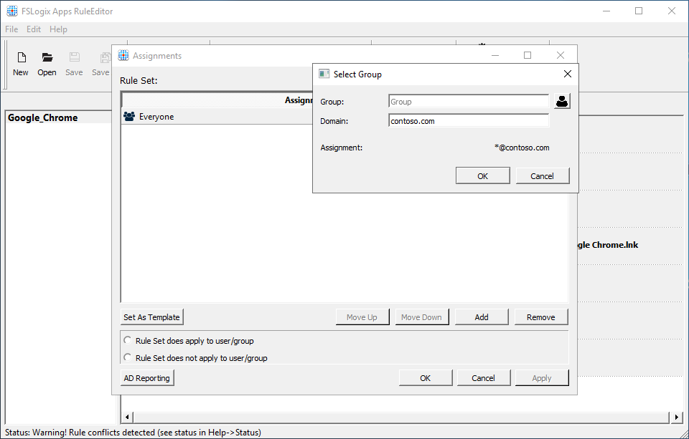
Task: Open the Edit menu
Action: [x=33, y=29]
